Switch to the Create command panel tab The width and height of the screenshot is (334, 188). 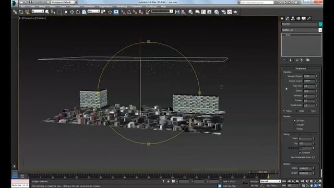(282, 19)
